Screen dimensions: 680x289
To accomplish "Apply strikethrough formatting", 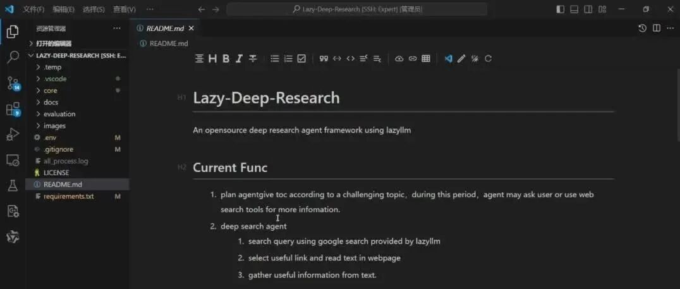I will [252, 59].
